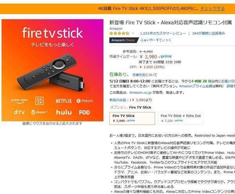Image resolution: width=235 pixels, height=194 pixels.
Task: Click the star rating icons
Action: (x=119, y=33)
